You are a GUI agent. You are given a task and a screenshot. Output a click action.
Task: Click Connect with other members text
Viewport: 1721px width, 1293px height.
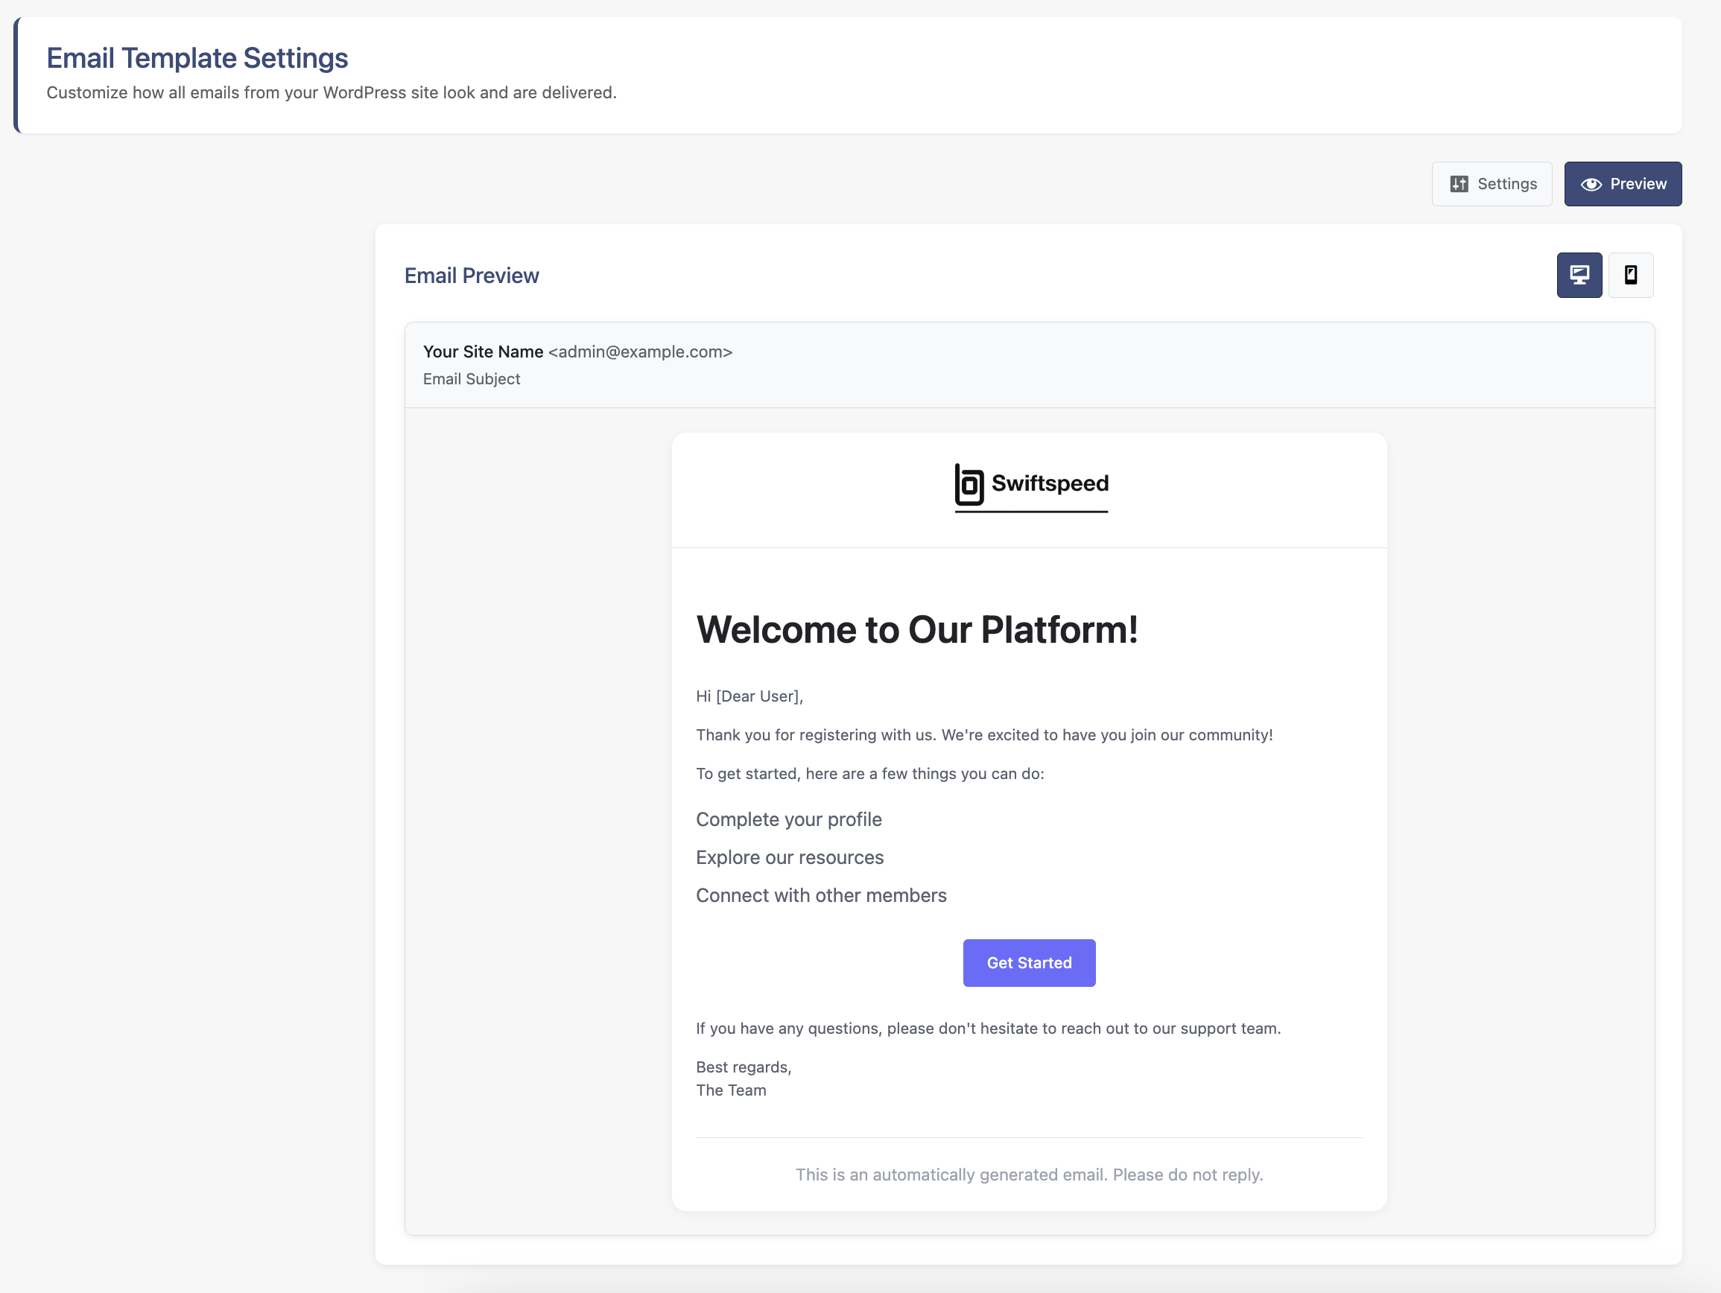coord(821,895)
